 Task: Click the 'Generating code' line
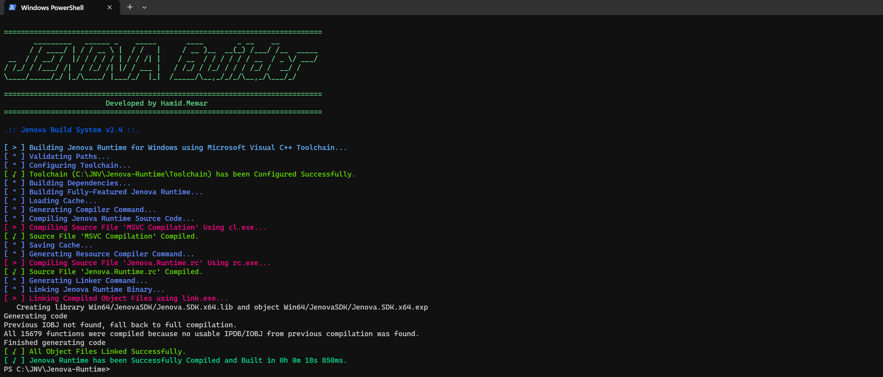(35, 316)
